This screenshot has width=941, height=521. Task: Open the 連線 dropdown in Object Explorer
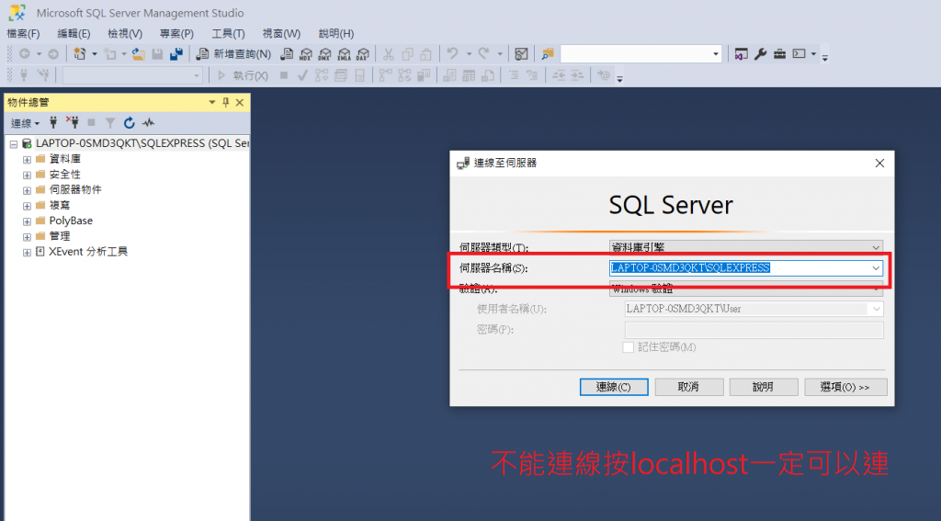(25, 123)
